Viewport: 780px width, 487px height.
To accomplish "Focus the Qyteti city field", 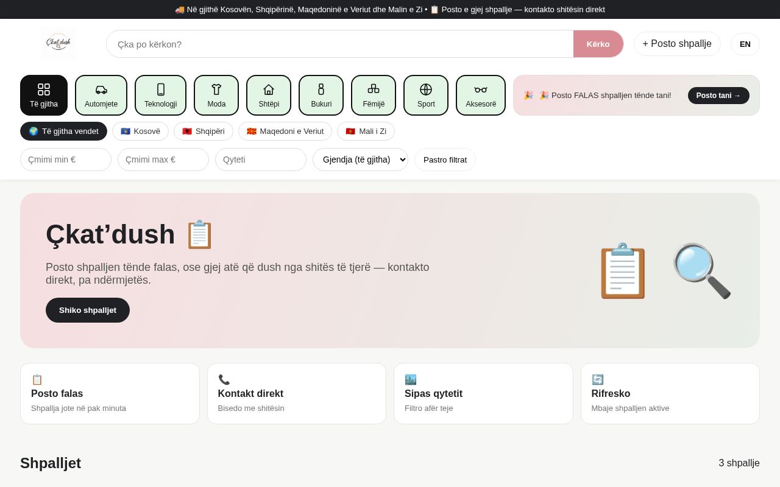I will 261,159.
